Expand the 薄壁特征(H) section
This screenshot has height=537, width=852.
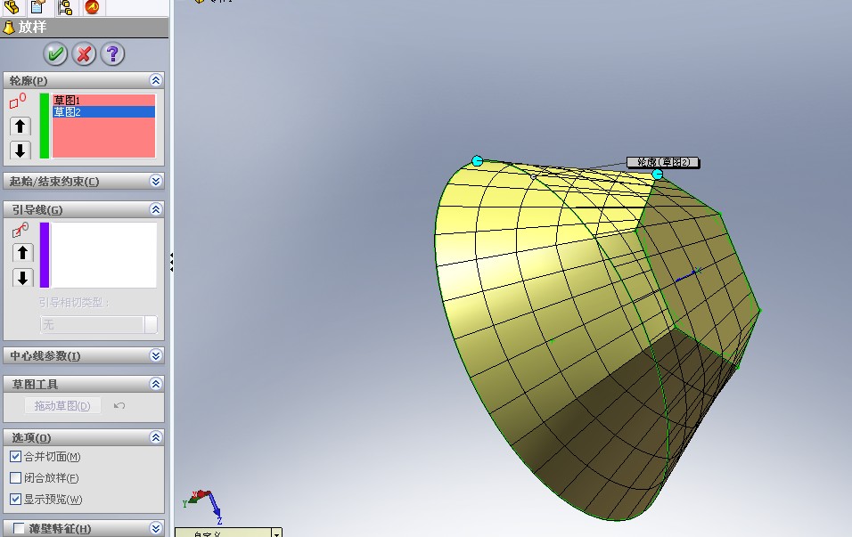point(155,528)
